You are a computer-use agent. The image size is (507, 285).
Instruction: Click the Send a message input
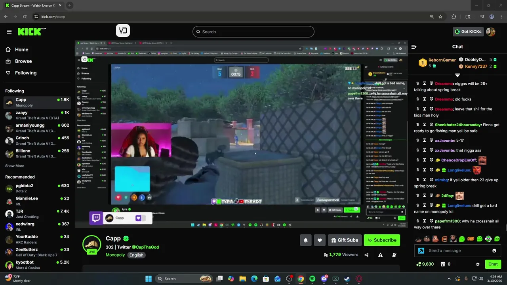pyautogui.click(x=457, y=251)
